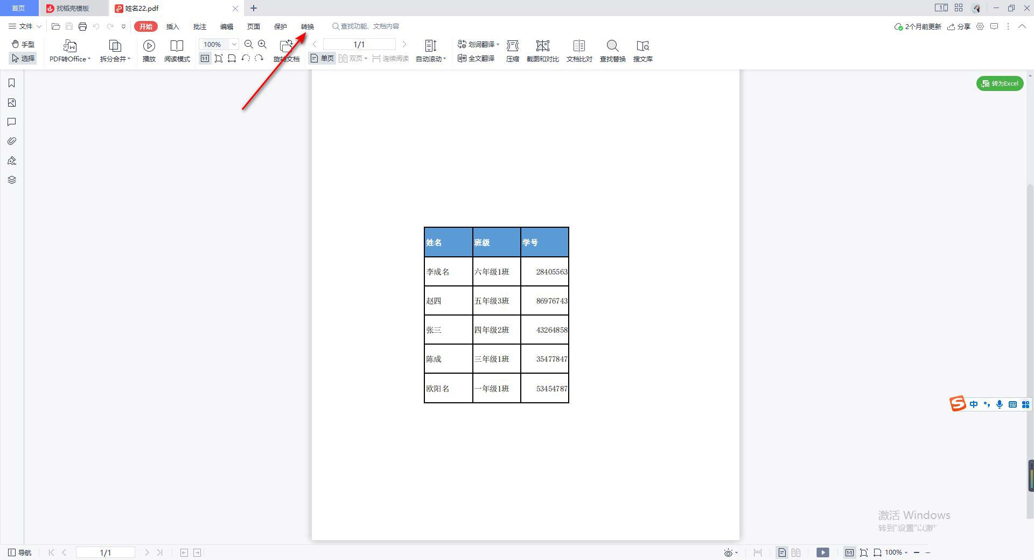Expand quick access toolbar customization arrow
This screenshot has height=560, width=1034.
point(123,26)
